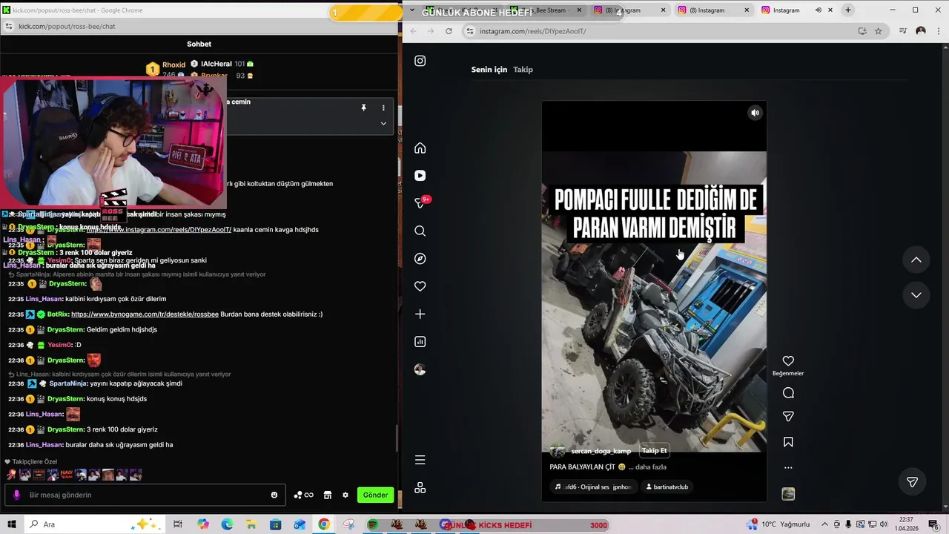The image size is (949, 534).
Task: Open the Chrome three-dot menu
Action: click(x=939, y=31)
